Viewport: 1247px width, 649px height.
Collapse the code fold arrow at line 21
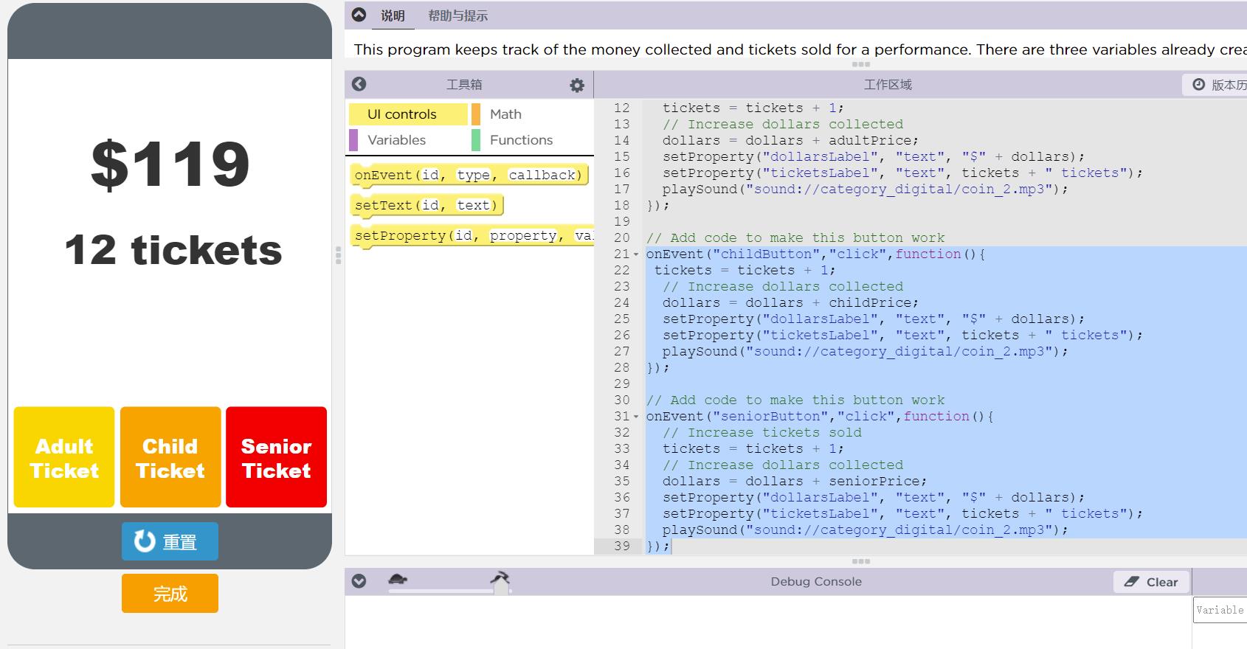[636, 254]
